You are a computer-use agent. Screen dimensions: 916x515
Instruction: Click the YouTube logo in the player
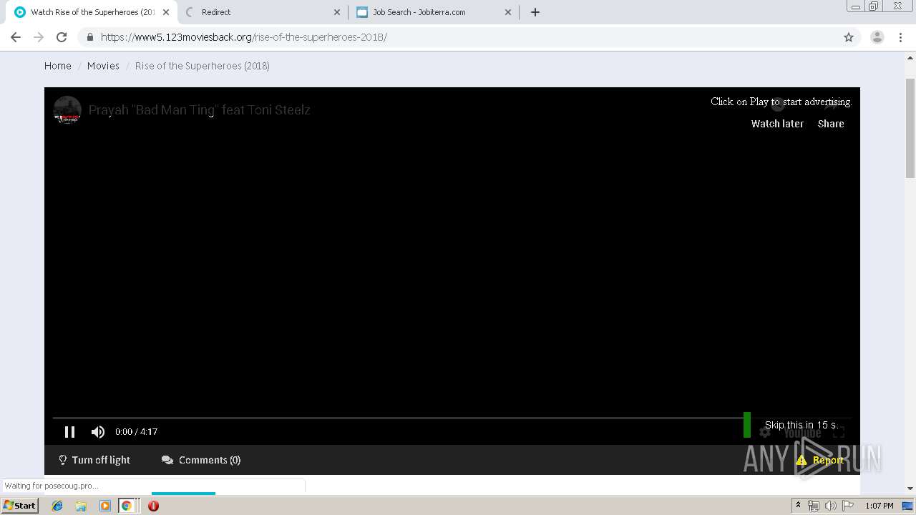[802, 433]
